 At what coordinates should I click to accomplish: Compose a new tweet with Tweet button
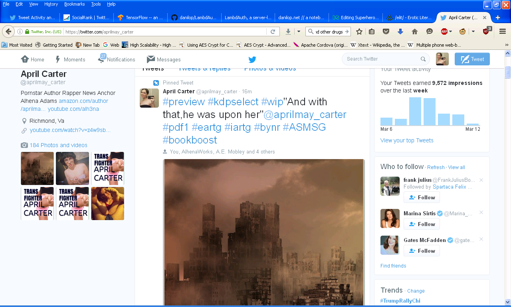tap(472, 59)
